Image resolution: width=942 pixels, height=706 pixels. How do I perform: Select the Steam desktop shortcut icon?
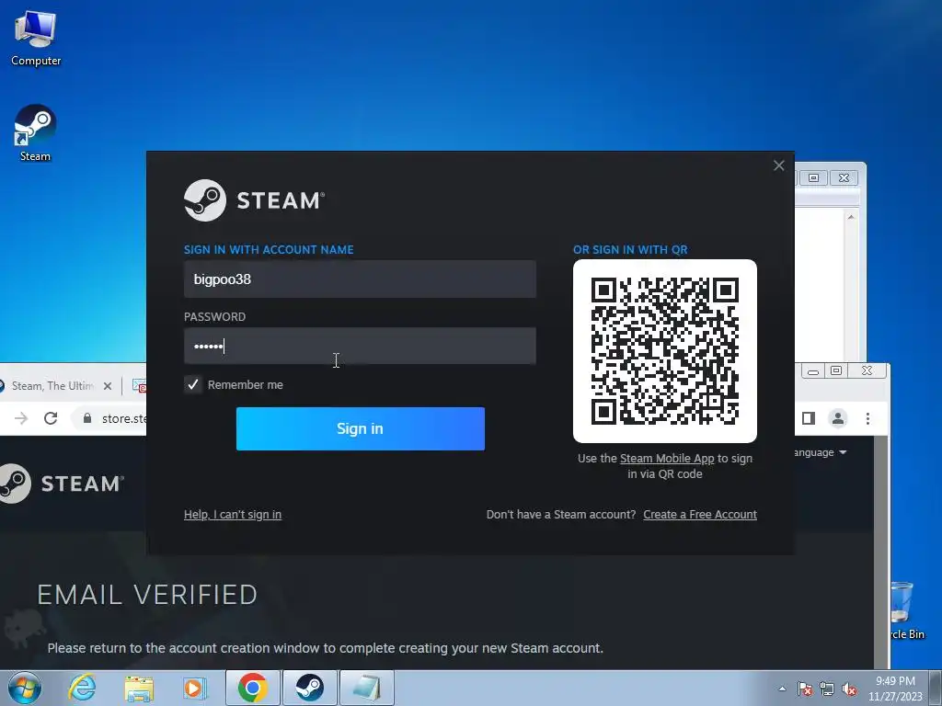point(35,132)
